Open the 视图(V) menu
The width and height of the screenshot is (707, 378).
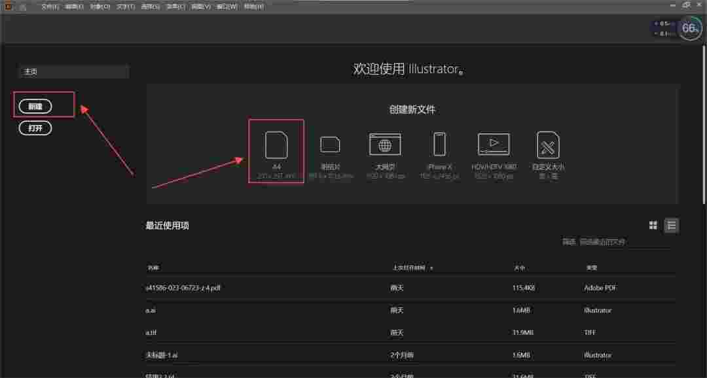click(201, 7)
